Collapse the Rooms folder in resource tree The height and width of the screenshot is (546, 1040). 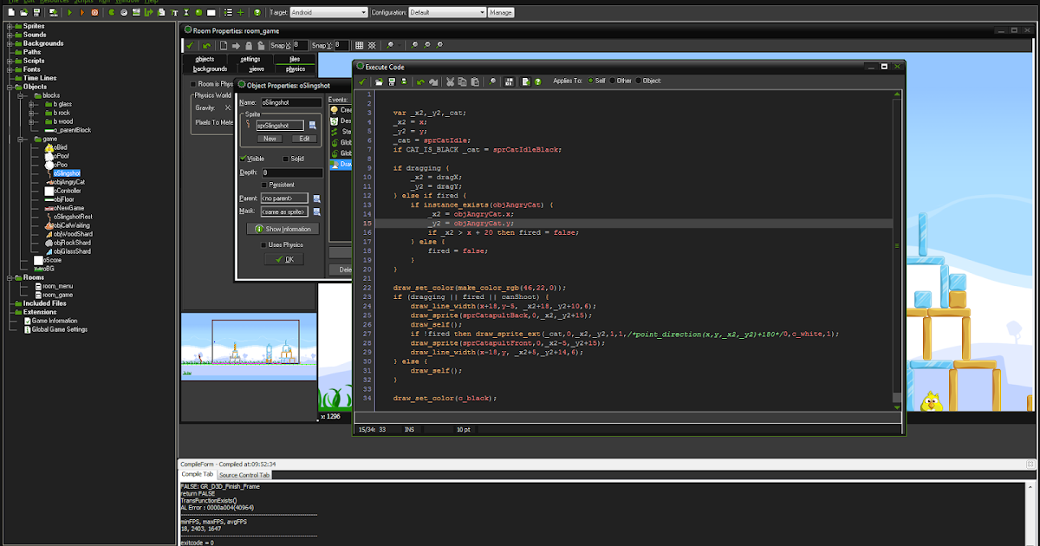pyautogui.click(x=10, y=277)
